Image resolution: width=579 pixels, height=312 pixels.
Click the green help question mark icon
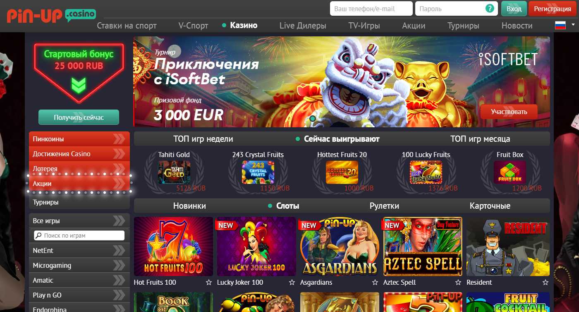coord(490,8)
